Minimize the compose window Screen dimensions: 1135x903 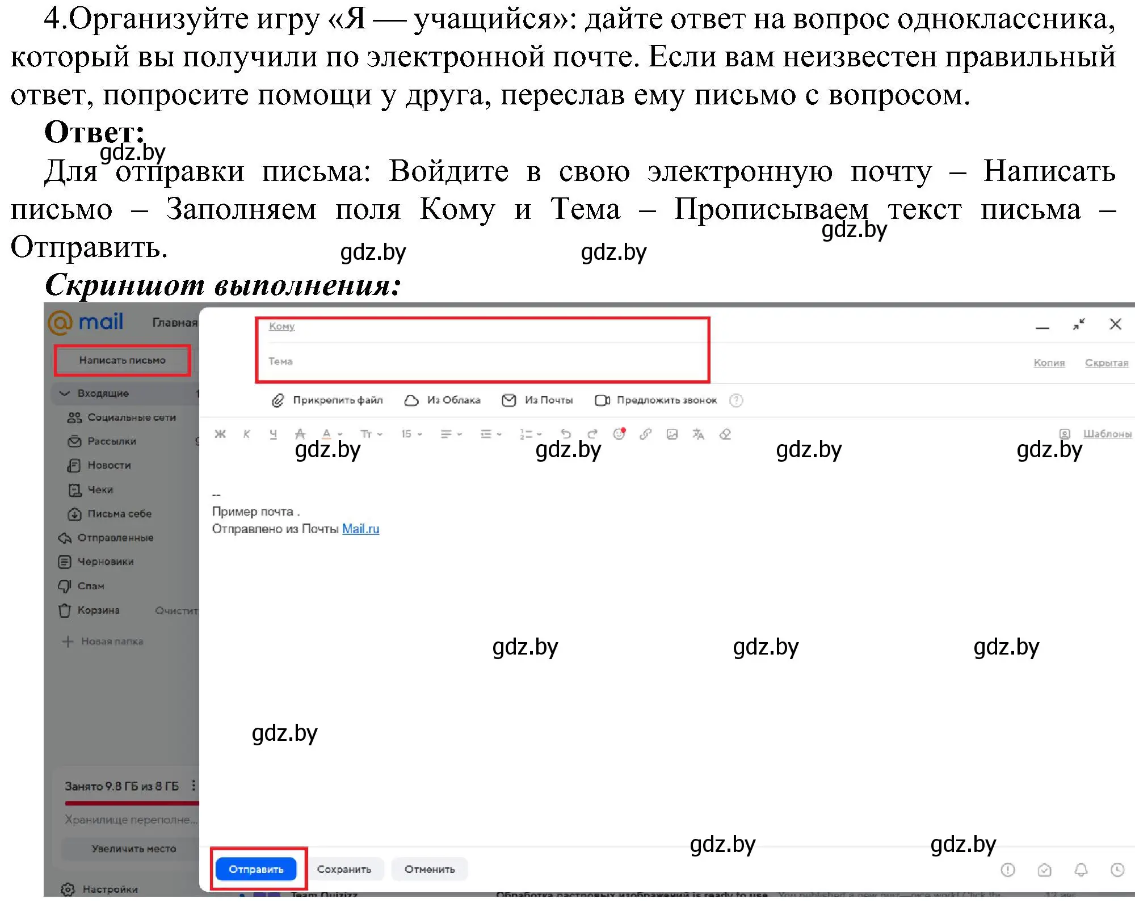[x=1042, y=328]
